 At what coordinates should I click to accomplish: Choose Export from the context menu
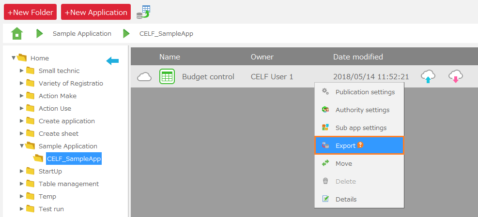pyautogui.click(x=345, y=145)
